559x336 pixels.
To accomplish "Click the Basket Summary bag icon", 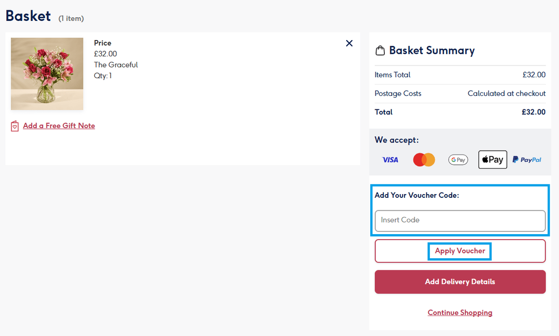I will coord(380,50).
